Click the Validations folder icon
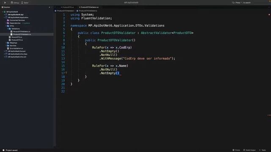 [10, 29]
